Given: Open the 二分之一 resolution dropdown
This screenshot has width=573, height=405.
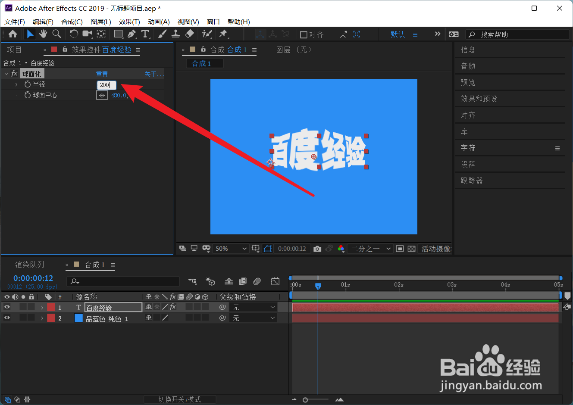Looking at the screenshot, I should (x=370, y=249).
